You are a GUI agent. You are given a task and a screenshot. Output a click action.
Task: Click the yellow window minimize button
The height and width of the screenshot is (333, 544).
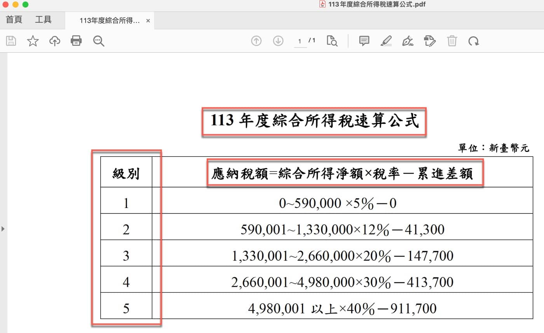(x=16, y=5)
